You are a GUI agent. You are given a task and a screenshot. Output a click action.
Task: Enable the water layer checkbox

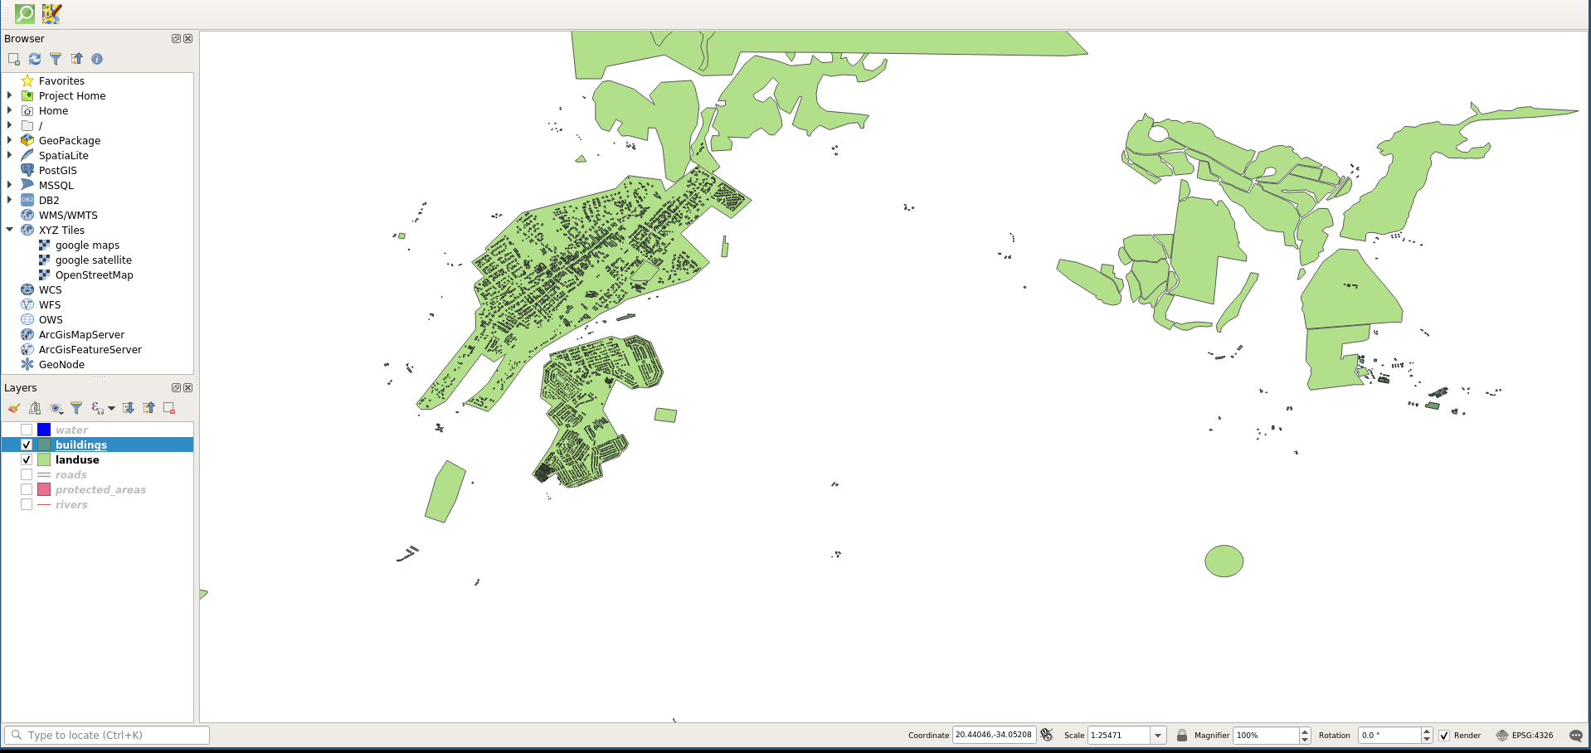tap(27, 430)
